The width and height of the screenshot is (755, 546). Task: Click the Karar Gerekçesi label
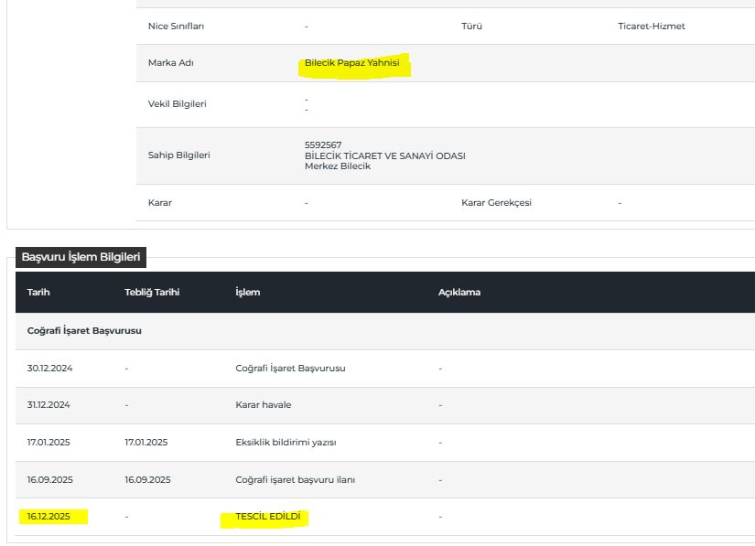coord(496,202)
